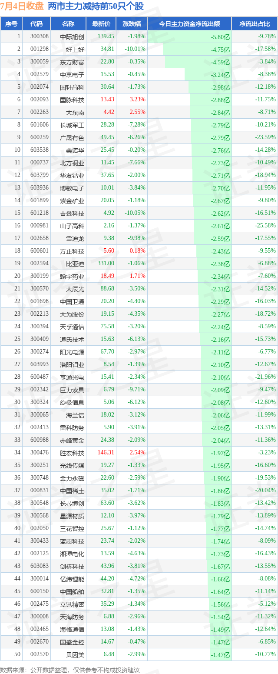Image resolution: width=278 pixels, height=674 pixels.
Task: Click stock name 海格通信
Action: (x=72, y=629)
